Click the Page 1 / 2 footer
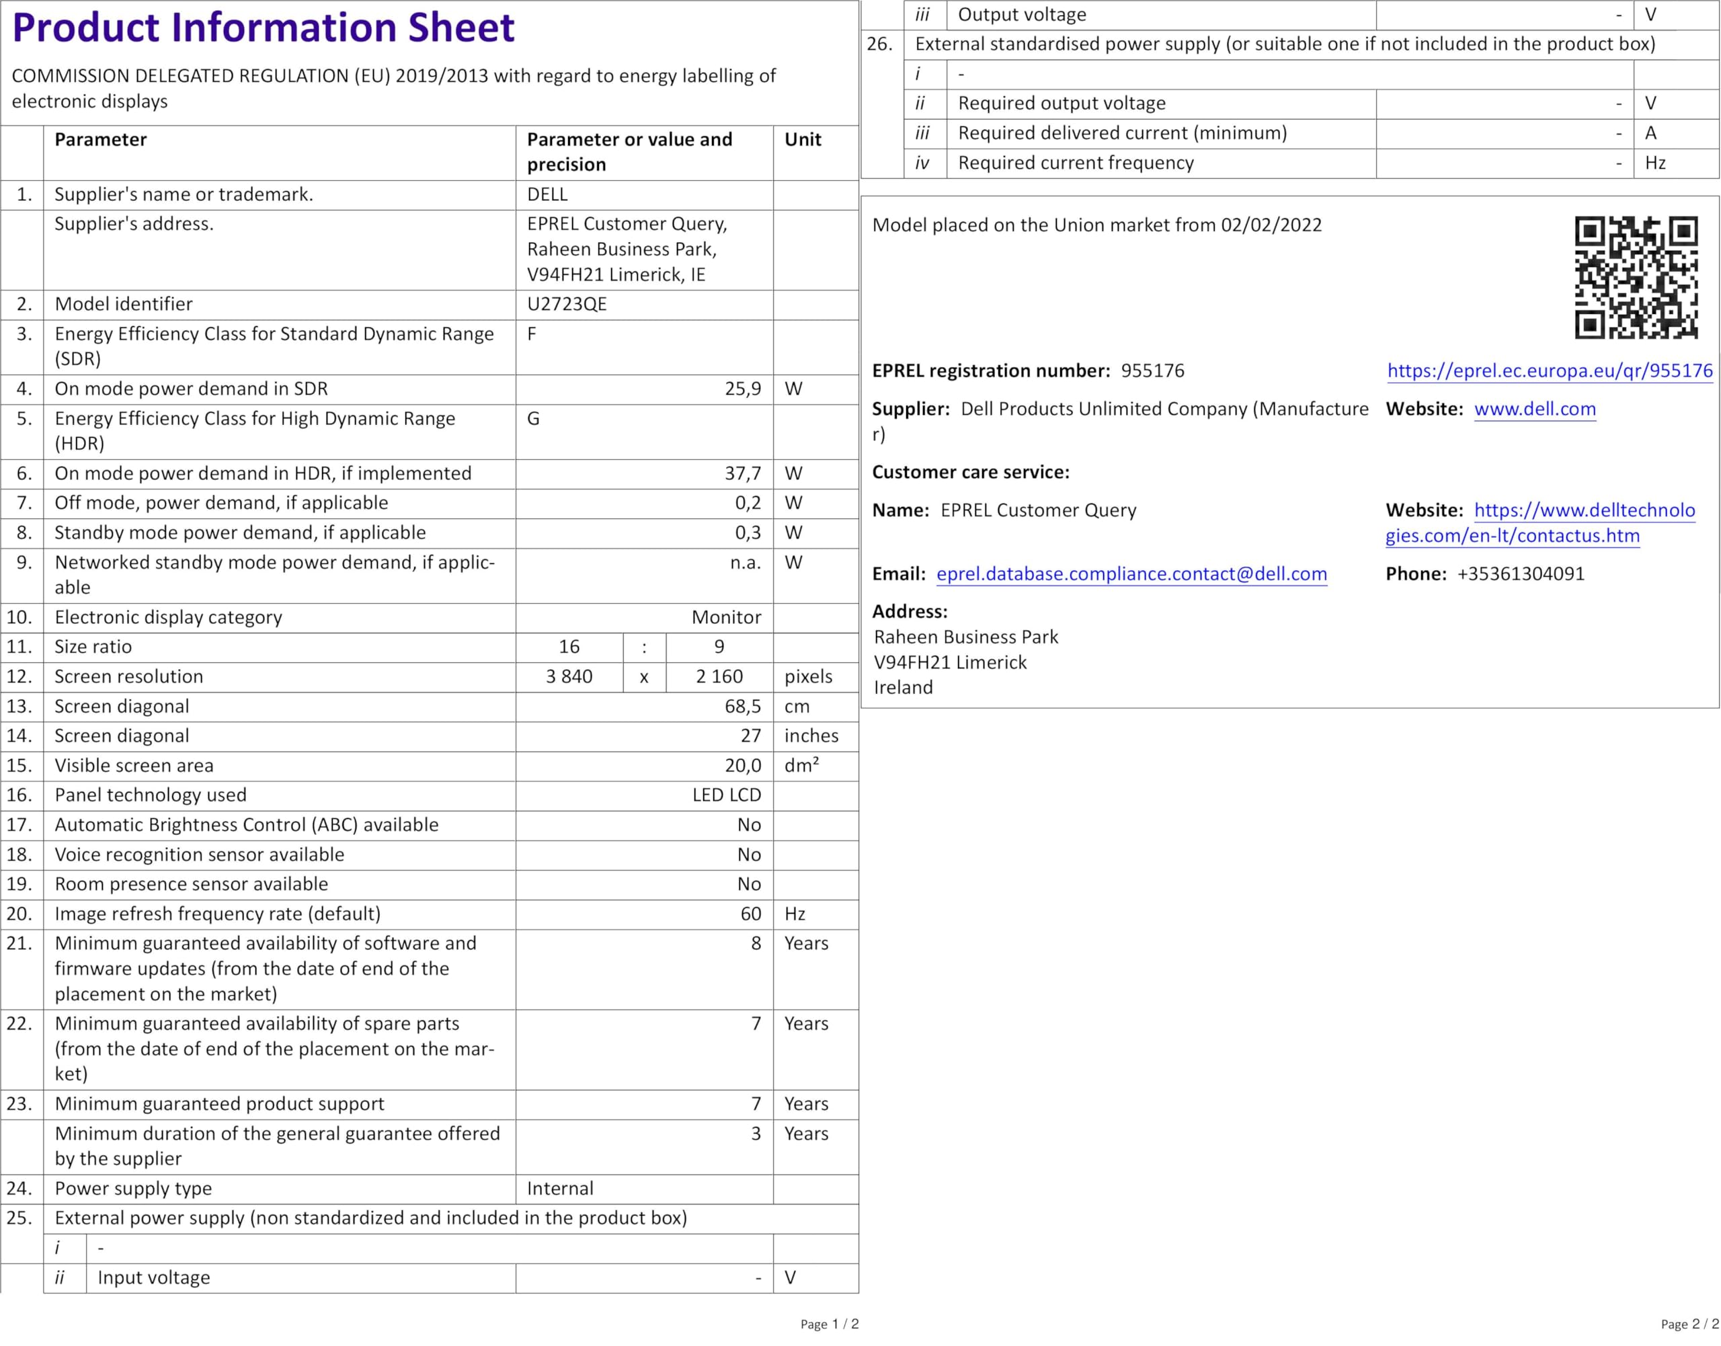The height and width of the screenshot is (1346, 1721). (829, 1324)
